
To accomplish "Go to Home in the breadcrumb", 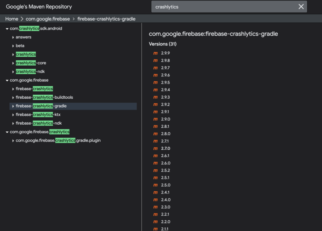I will [12, 19].
